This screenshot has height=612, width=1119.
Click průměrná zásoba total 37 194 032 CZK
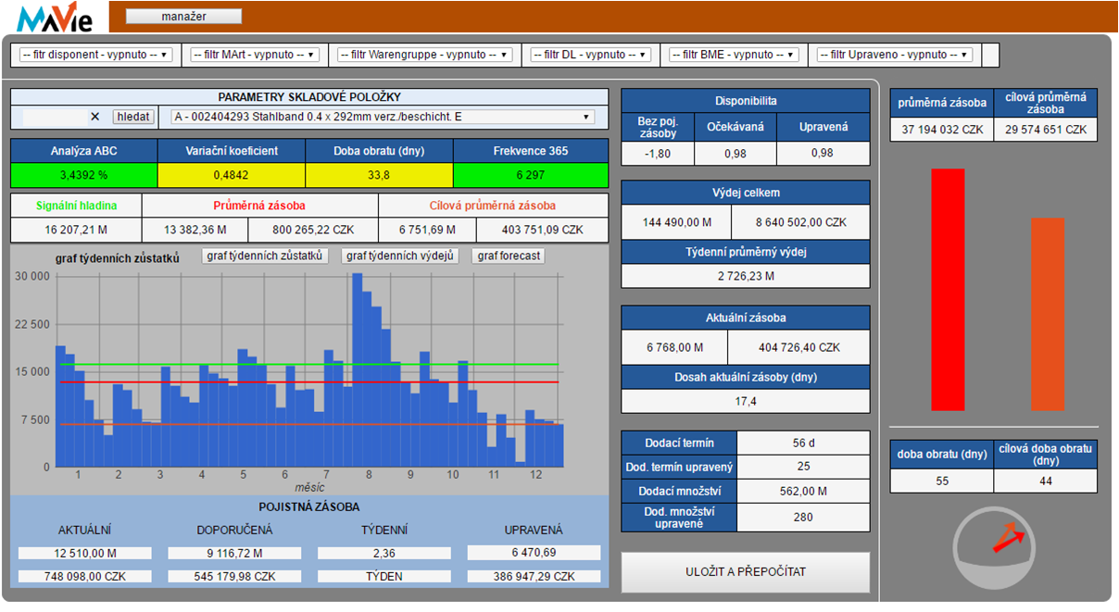click(942, 130)
